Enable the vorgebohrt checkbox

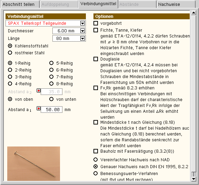click(96, 23)
